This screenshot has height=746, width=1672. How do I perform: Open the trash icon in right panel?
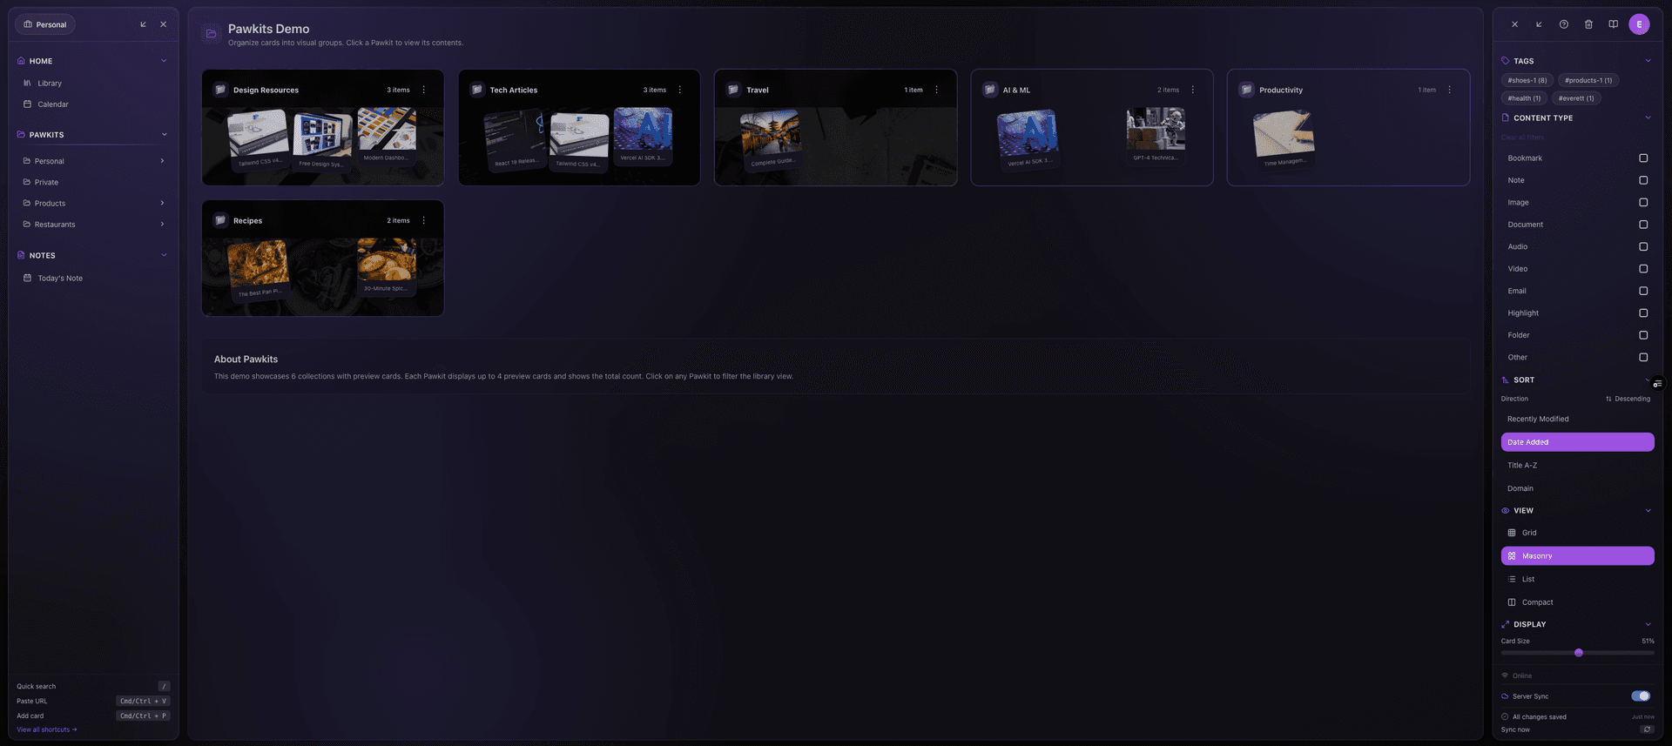point(1588,24)
